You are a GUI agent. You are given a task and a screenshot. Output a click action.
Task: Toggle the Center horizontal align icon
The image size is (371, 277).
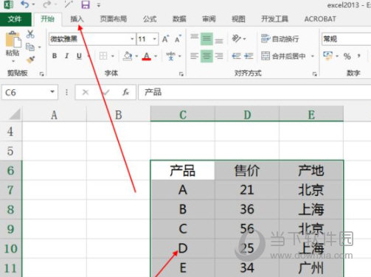(207, 56)
